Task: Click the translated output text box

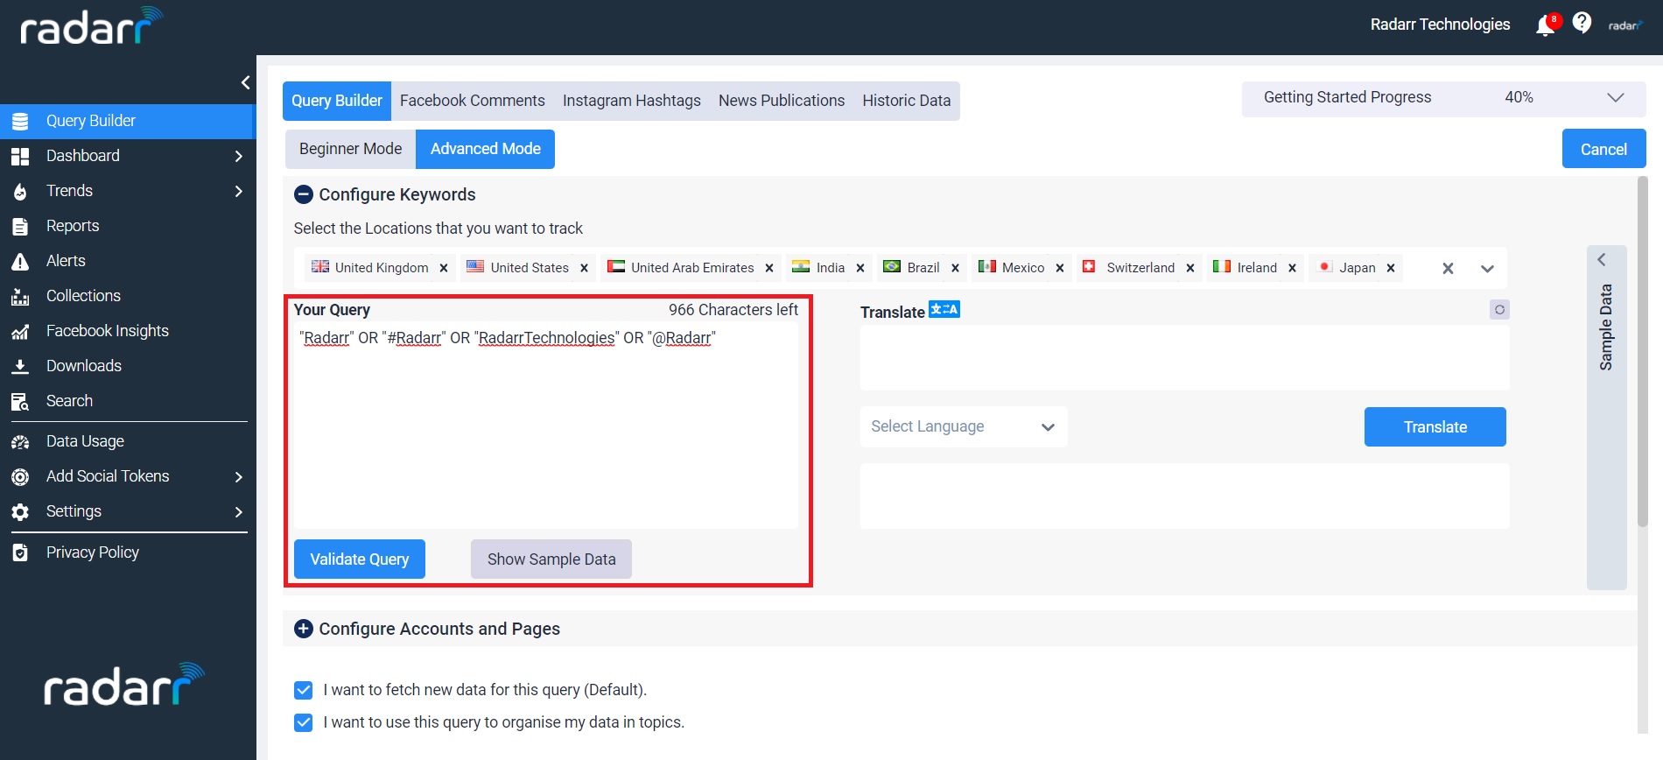Action: click(x=1184, y=496)
